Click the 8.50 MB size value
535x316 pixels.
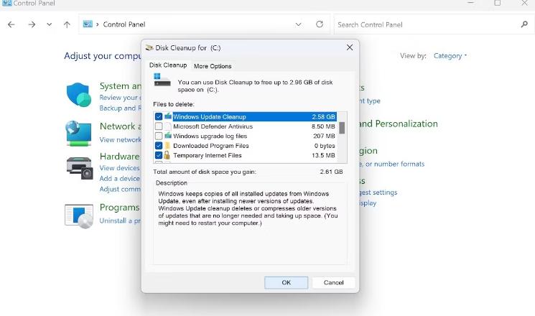[323, 126]
